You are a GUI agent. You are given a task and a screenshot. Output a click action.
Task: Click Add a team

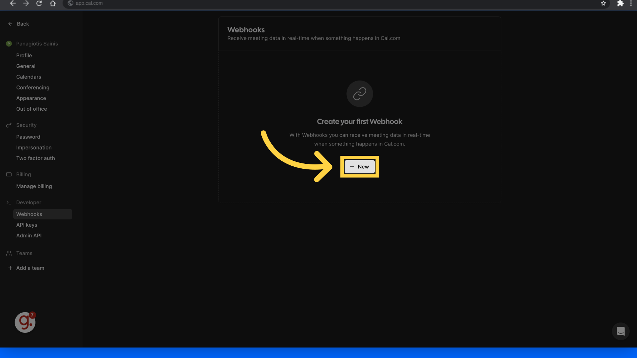26,268
